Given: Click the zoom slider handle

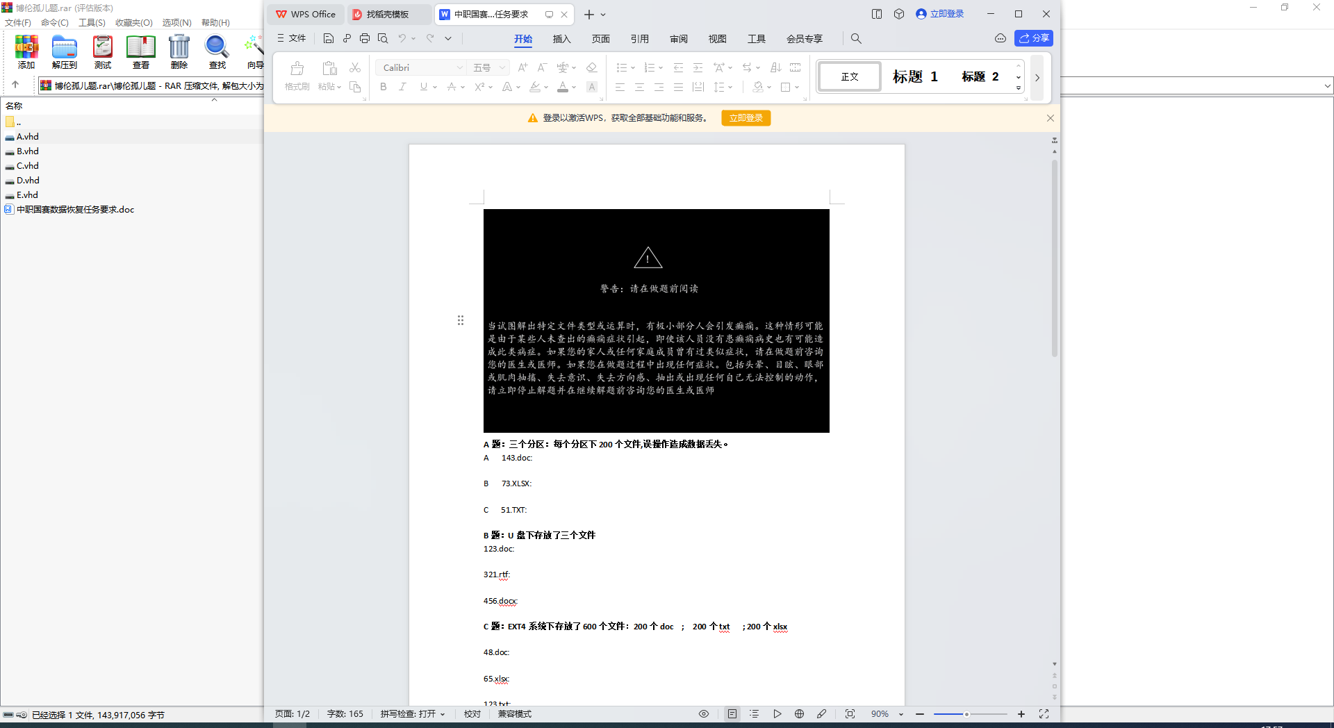Looking at the screenshot, I should pos(966,714).
